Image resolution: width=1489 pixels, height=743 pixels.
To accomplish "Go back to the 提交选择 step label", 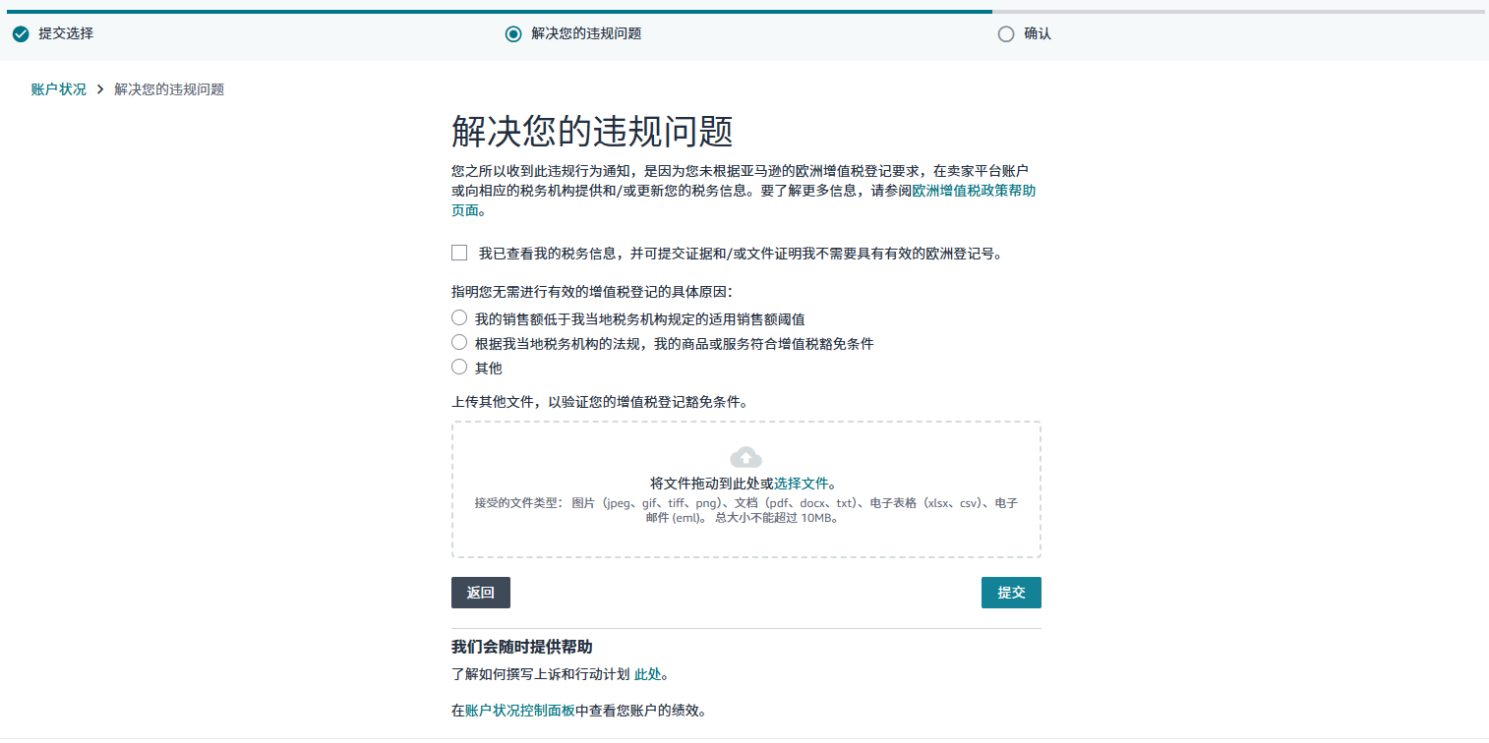I will click(x=66, y=34).
